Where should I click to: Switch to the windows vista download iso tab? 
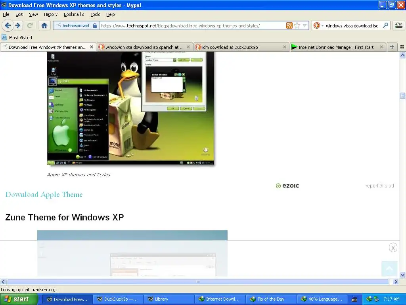(144, 47)
